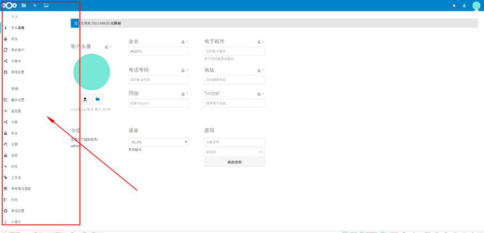Image resolution: width=484 pixels, height=233 pixels.
Task: Open 安全 under the 管理 section
Action: [14, 133]
